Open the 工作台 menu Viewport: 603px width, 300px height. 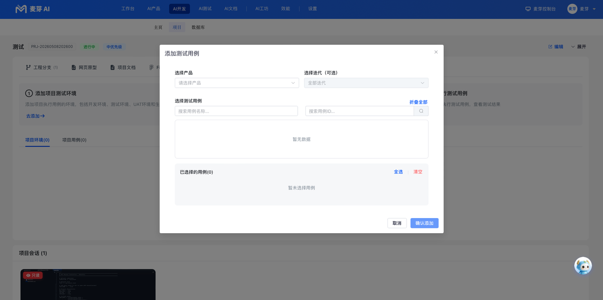point(128,9)
